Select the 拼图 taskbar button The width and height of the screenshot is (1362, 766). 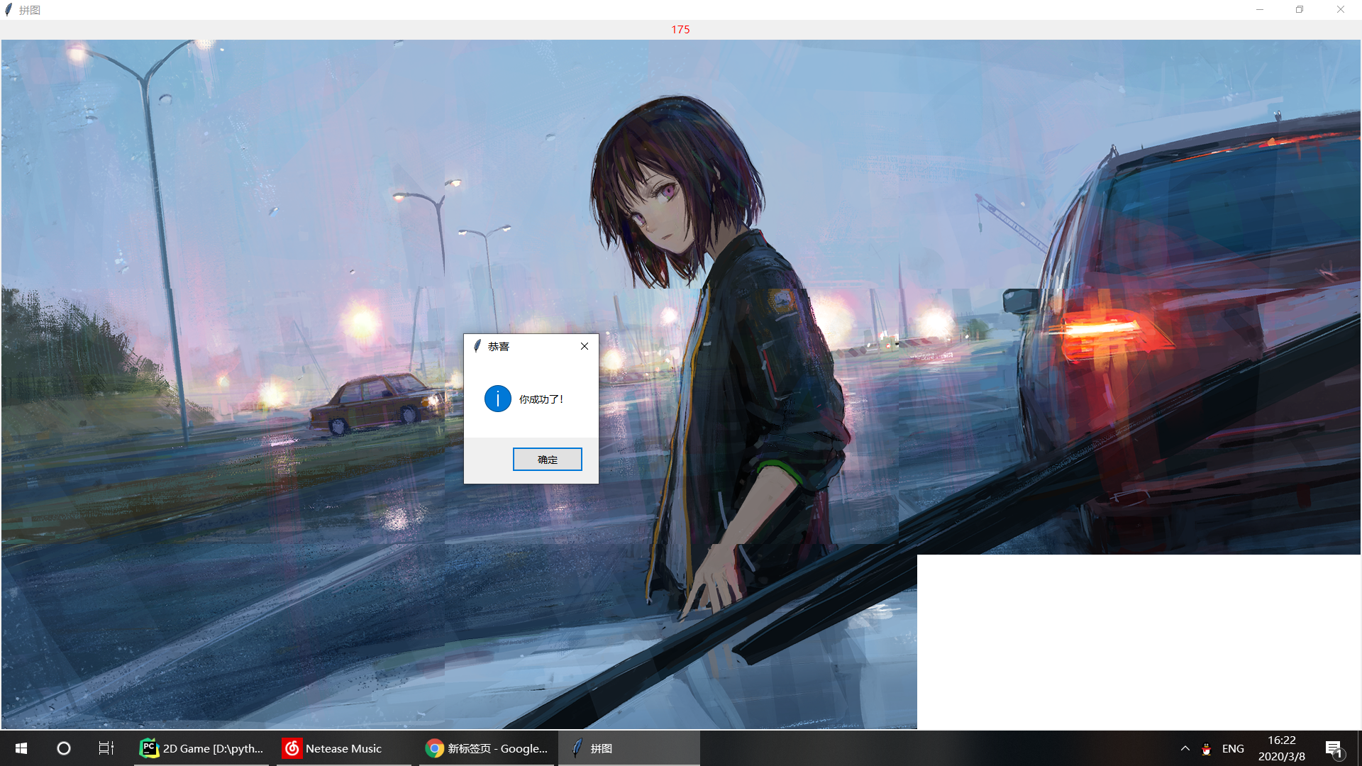(629, 748)
